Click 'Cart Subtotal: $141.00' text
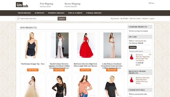 coord(136,43)
